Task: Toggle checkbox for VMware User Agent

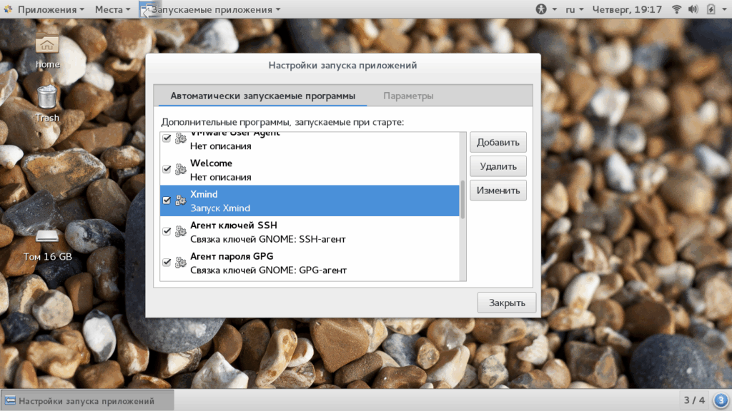Action: (167, 138)
